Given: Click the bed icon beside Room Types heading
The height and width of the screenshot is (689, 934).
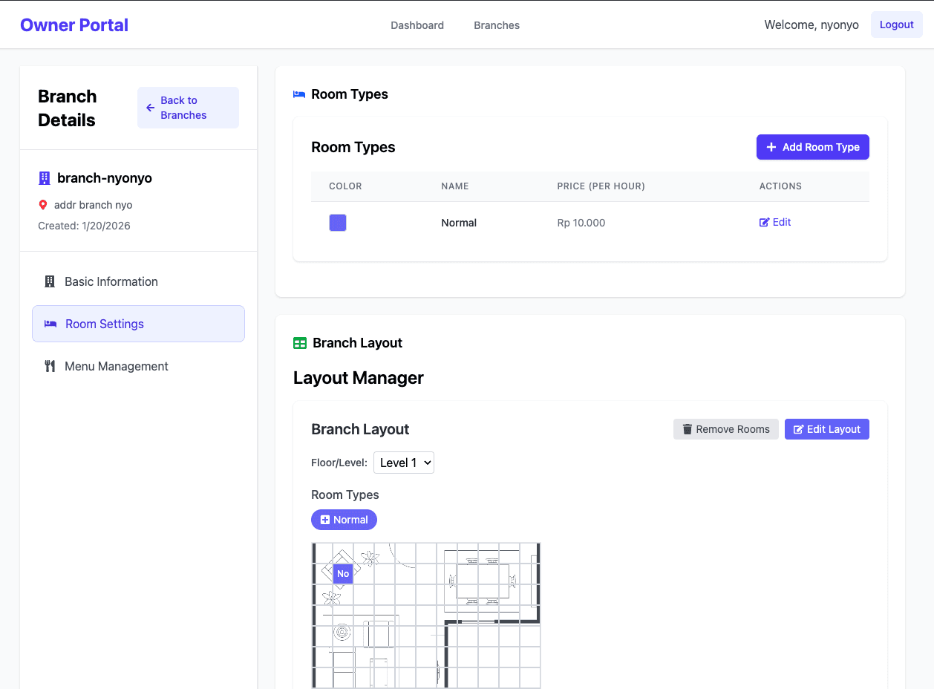Looking at the screenshot, I should [x=299, y=94].
